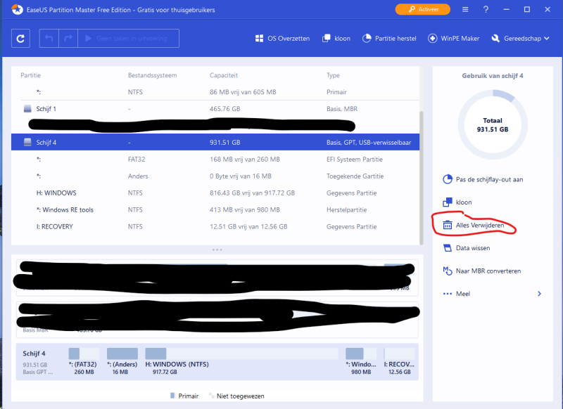
Task: Click the Type column header
Action: tap(333, 75)
